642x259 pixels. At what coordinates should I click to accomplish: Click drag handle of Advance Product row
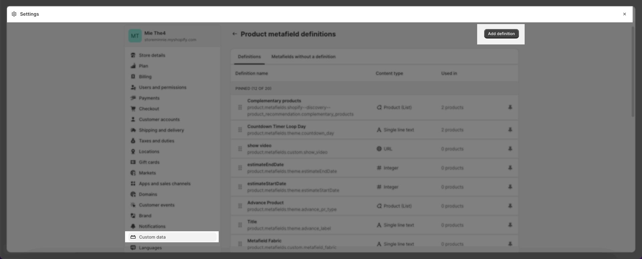tap(240, 206)
